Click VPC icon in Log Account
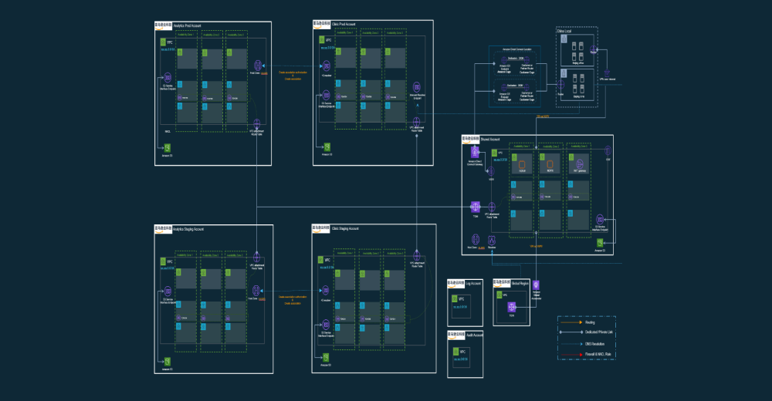 455,298
